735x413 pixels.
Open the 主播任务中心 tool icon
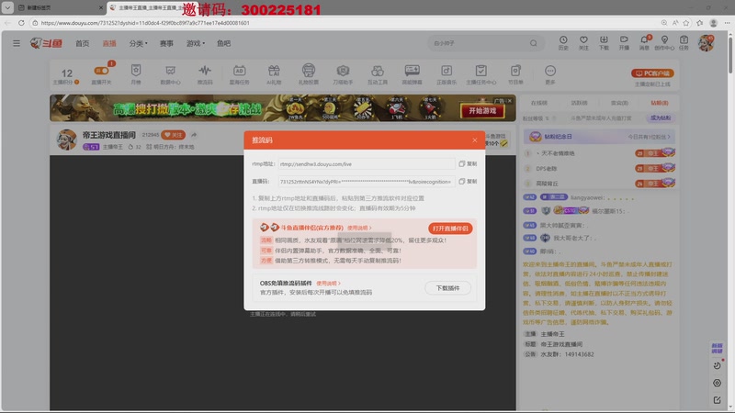(x=481, y=74)
